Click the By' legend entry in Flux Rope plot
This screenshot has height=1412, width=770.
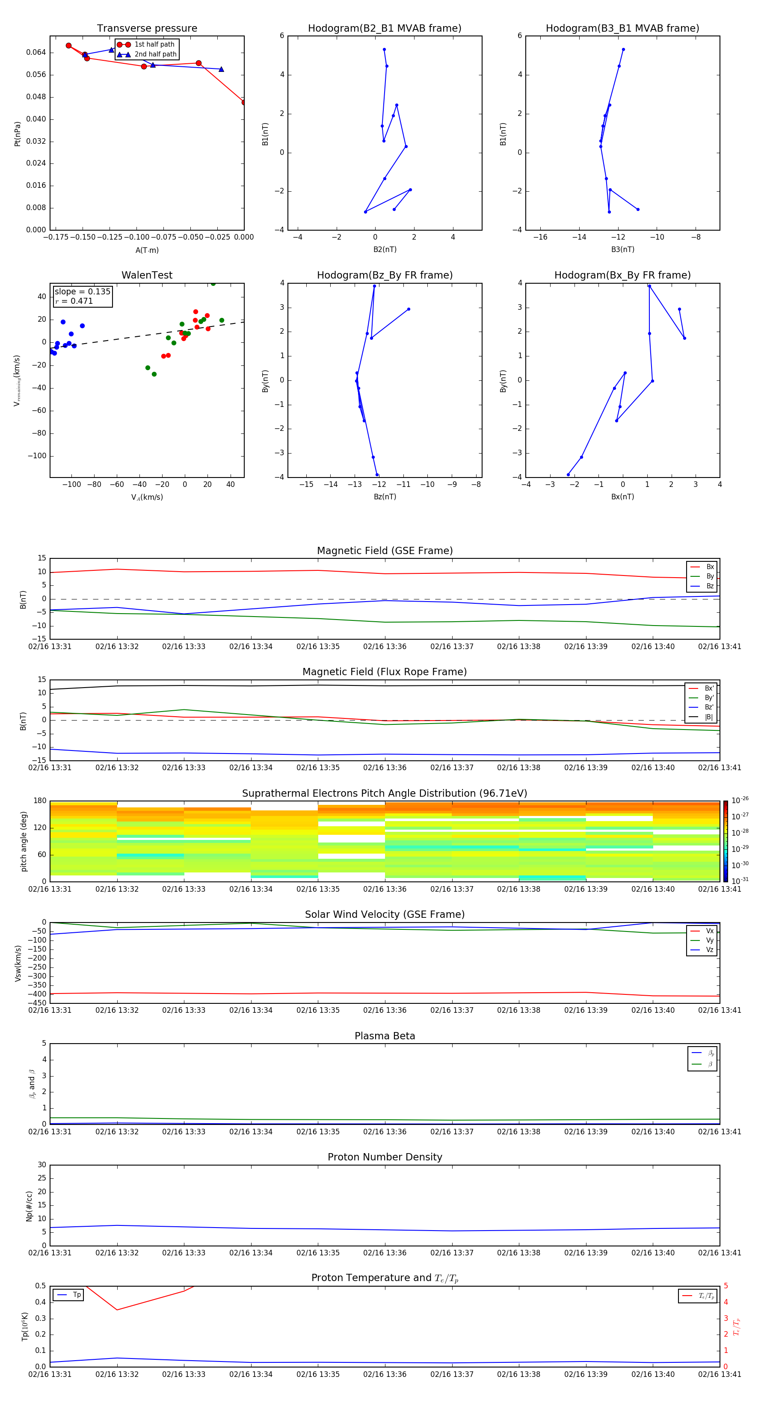[x=702, y=698]
